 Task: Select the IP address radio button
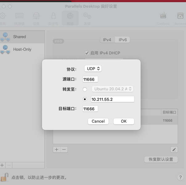pos(85,99)
